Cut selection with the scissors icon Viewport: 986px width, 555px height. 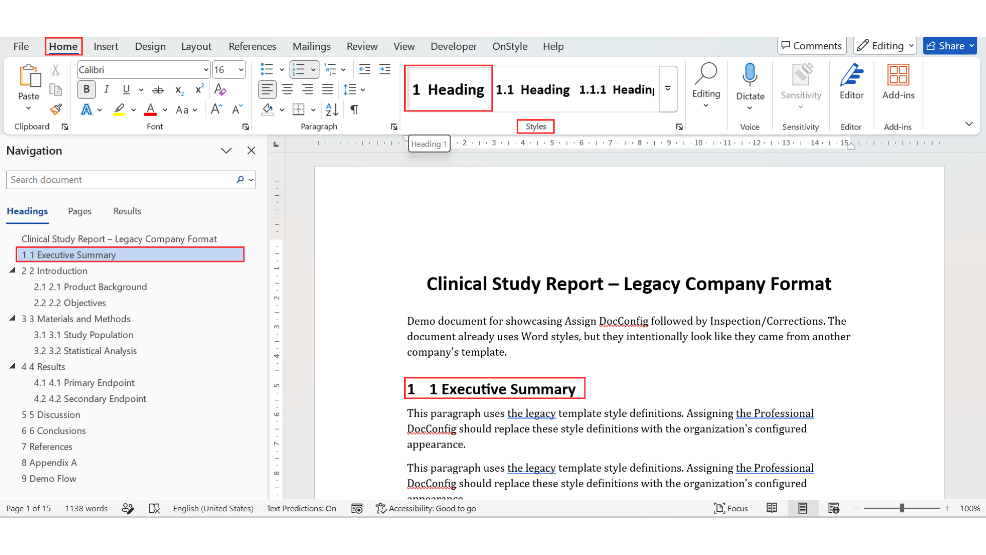point(55,69)
